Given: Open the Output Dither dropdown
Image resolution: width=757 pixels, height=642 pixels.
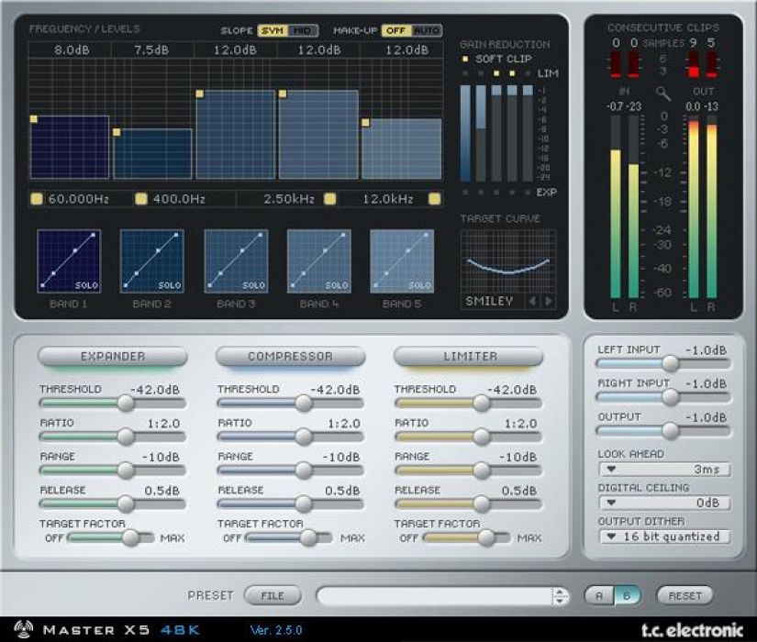Looking at the screenshot, I should [663, 537].
